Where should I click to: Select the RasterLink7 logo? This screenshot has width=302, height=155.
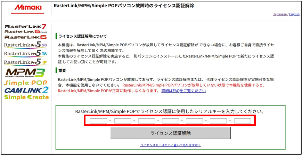pyautogui.click(x=25, y=26)
